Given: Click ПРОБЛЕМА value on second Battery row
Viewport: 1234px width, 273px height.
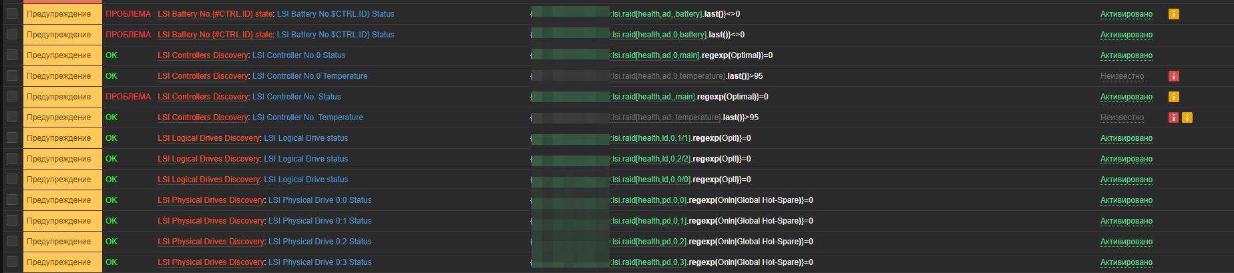Looking at the screenshot, I should tap(128, 35).
